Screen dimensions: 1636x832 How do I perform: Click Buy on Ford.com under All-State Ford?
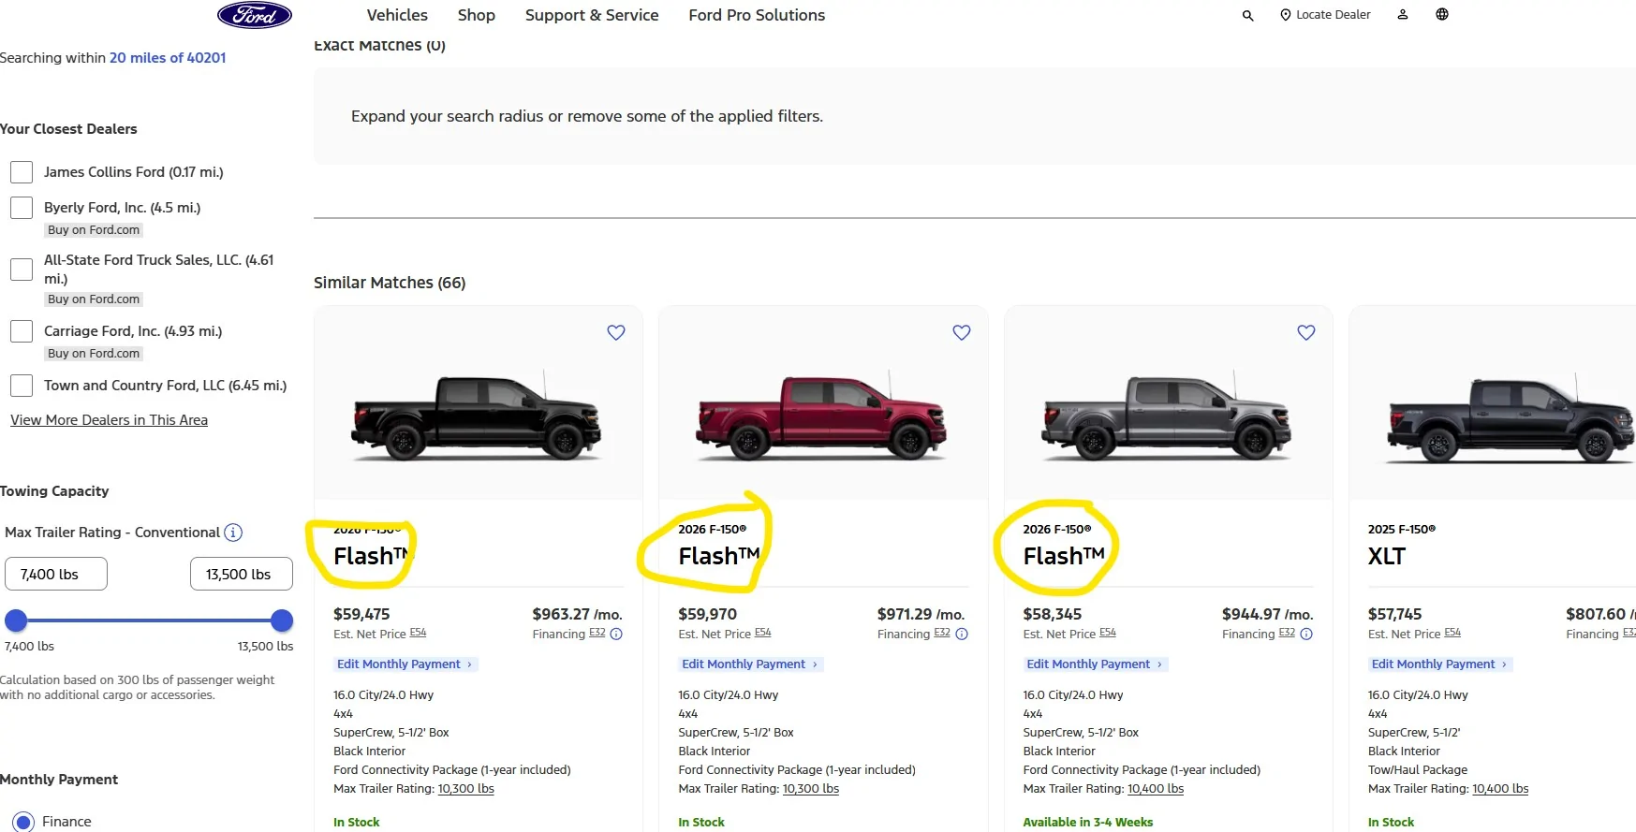coord(94,299)
